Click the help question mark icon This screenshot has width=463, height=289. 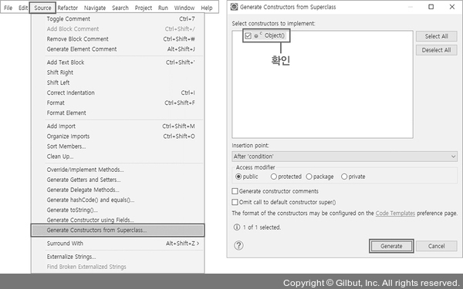coord(238,245)
